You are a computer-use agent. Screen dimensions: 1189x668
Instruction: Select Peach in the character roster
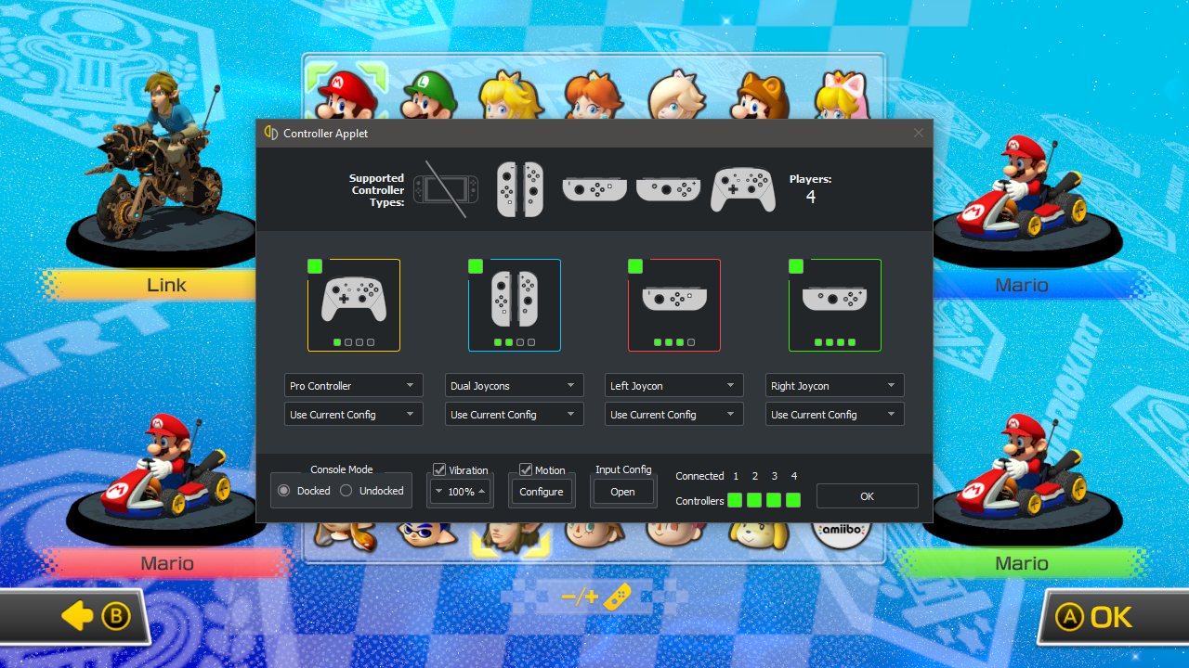510,94
